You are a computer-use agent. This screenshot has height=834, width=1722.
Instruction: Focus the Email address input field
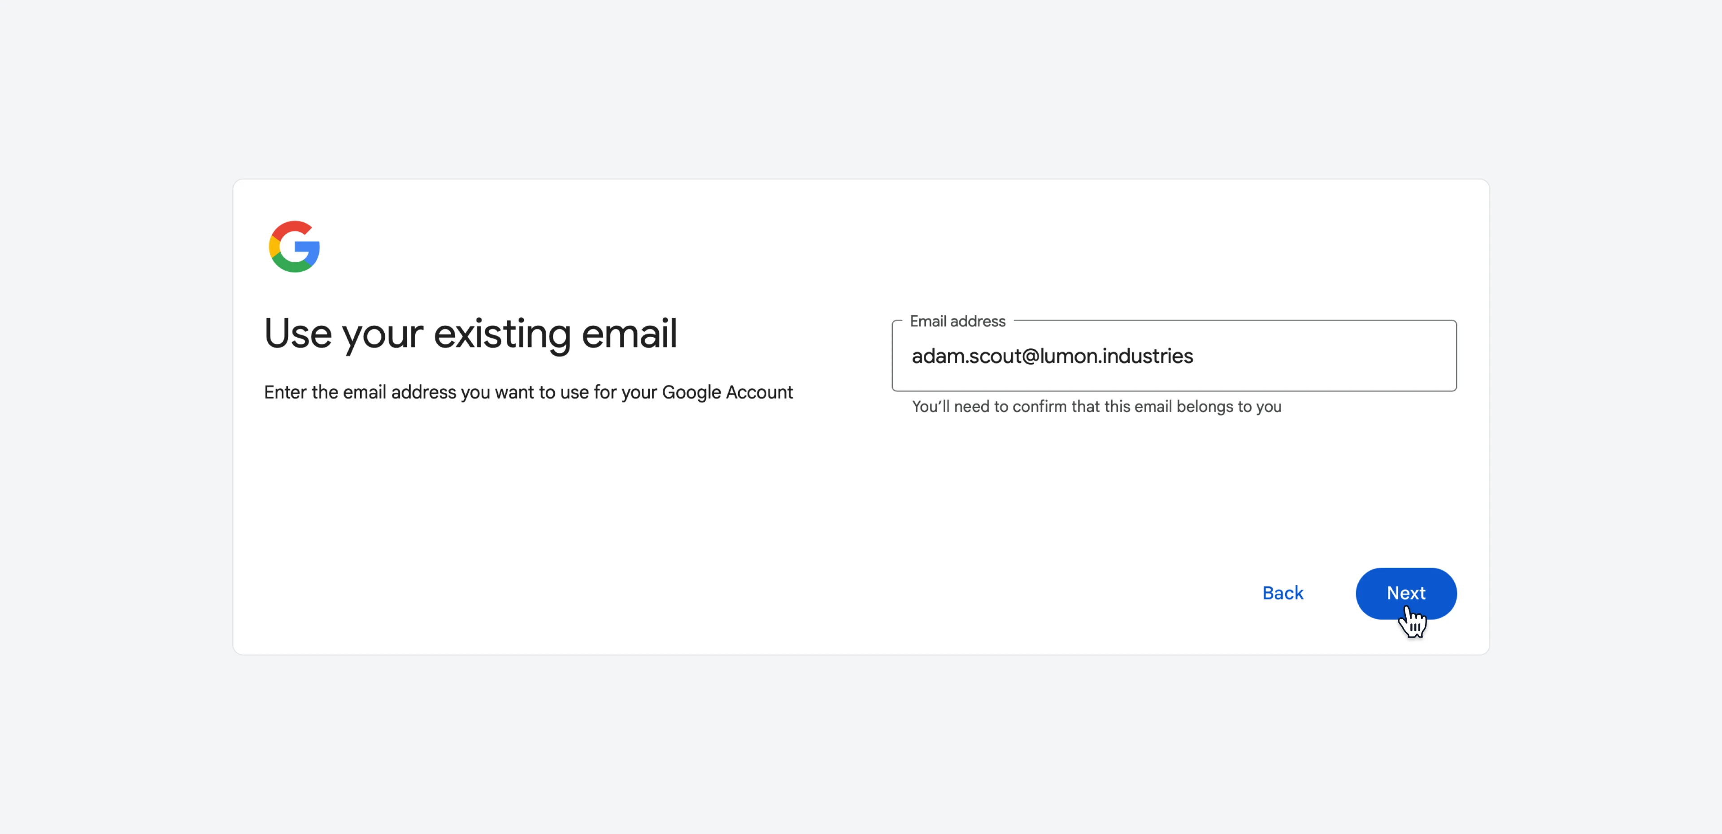(x=1174, y=356)
